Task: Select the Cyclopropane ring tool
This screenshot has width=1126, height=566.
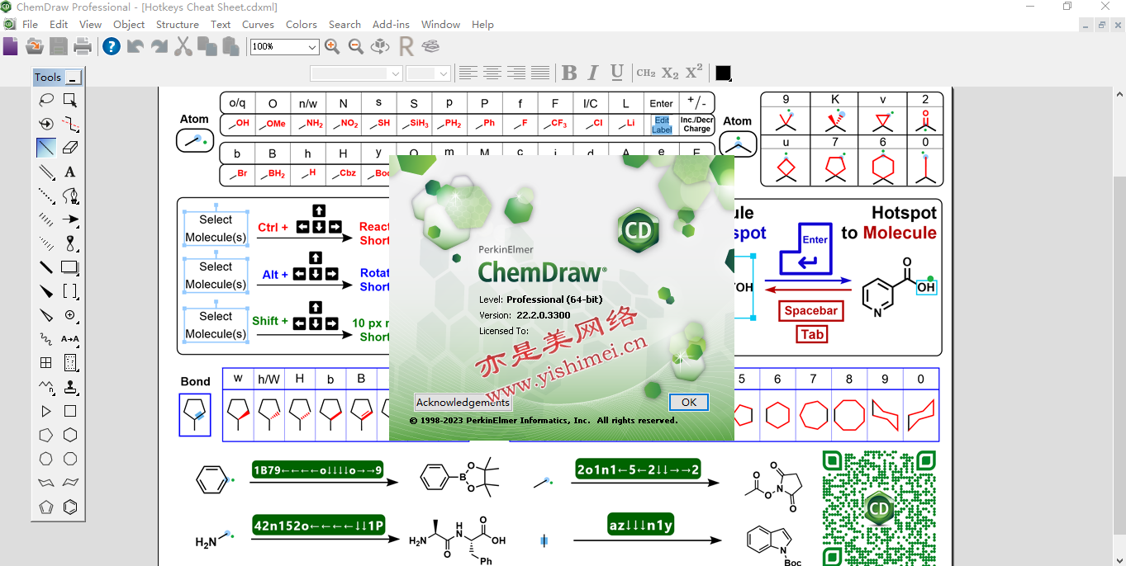Action: (46, 411)
